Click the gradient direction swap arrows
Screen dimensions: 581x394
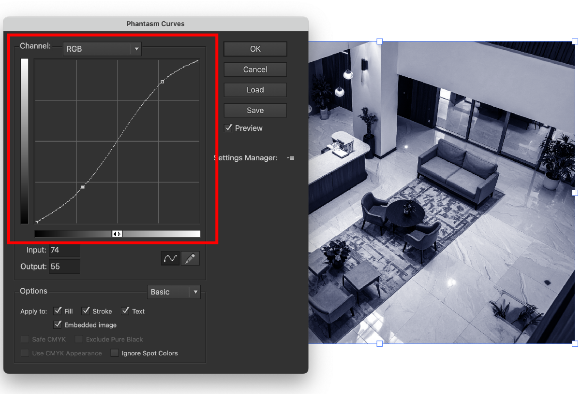(117, 234)
